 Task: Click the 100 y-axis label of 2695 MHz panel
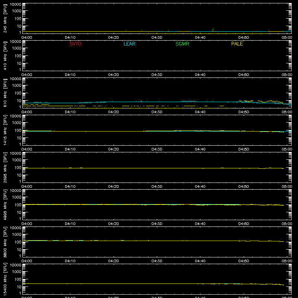18,167
